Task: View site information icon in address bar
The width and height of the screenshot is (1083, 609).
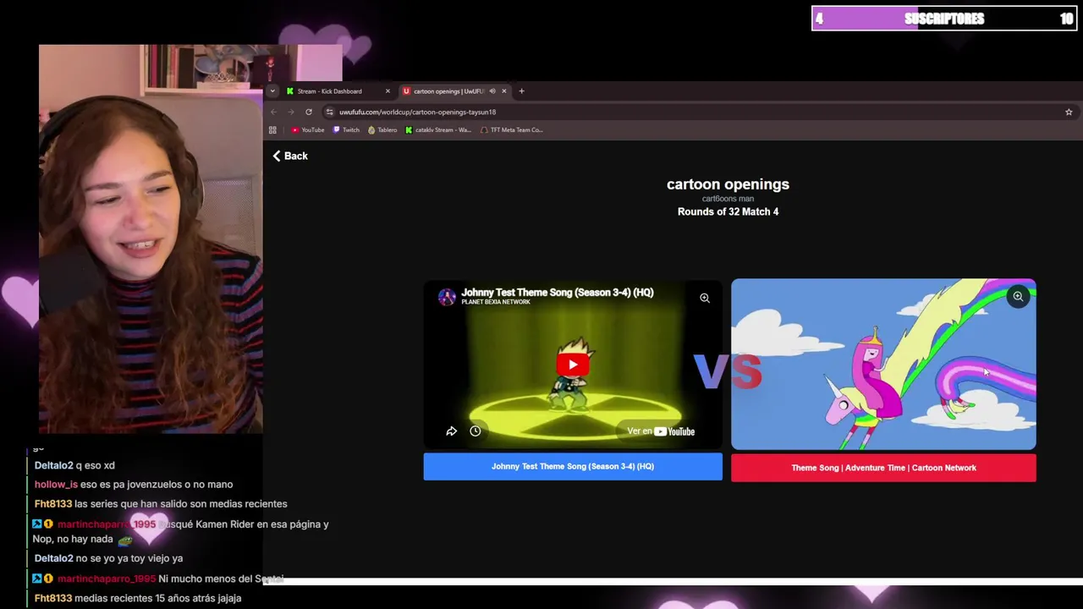Action: coord(330,112)
